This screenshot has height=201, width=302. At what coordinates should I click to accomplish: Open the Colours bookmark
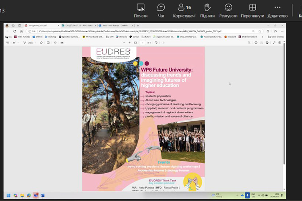(x=134, y=37)
